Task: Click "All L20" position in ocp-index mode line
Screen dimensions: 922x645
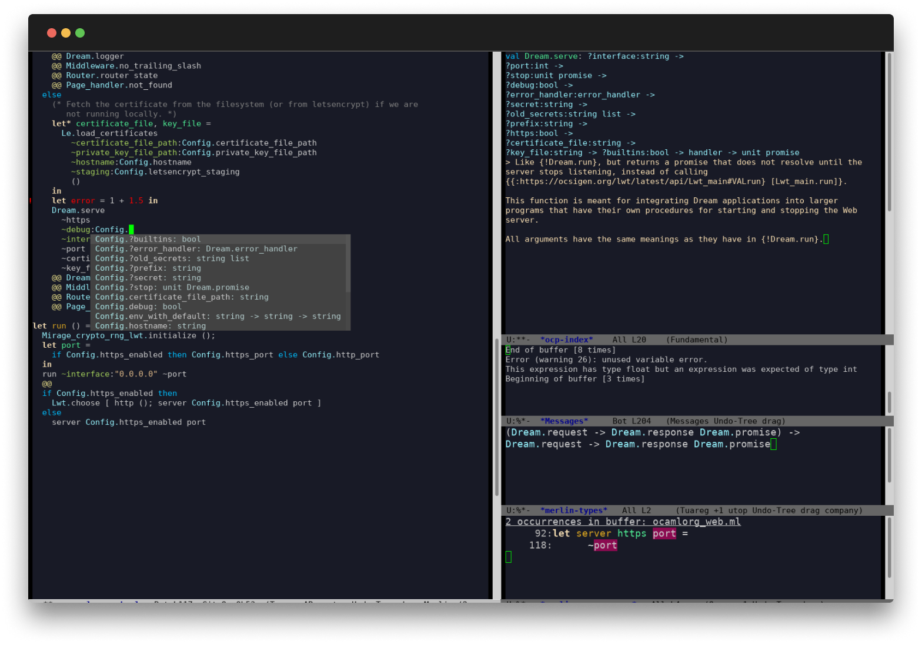Action: click(x=629, y=340)
